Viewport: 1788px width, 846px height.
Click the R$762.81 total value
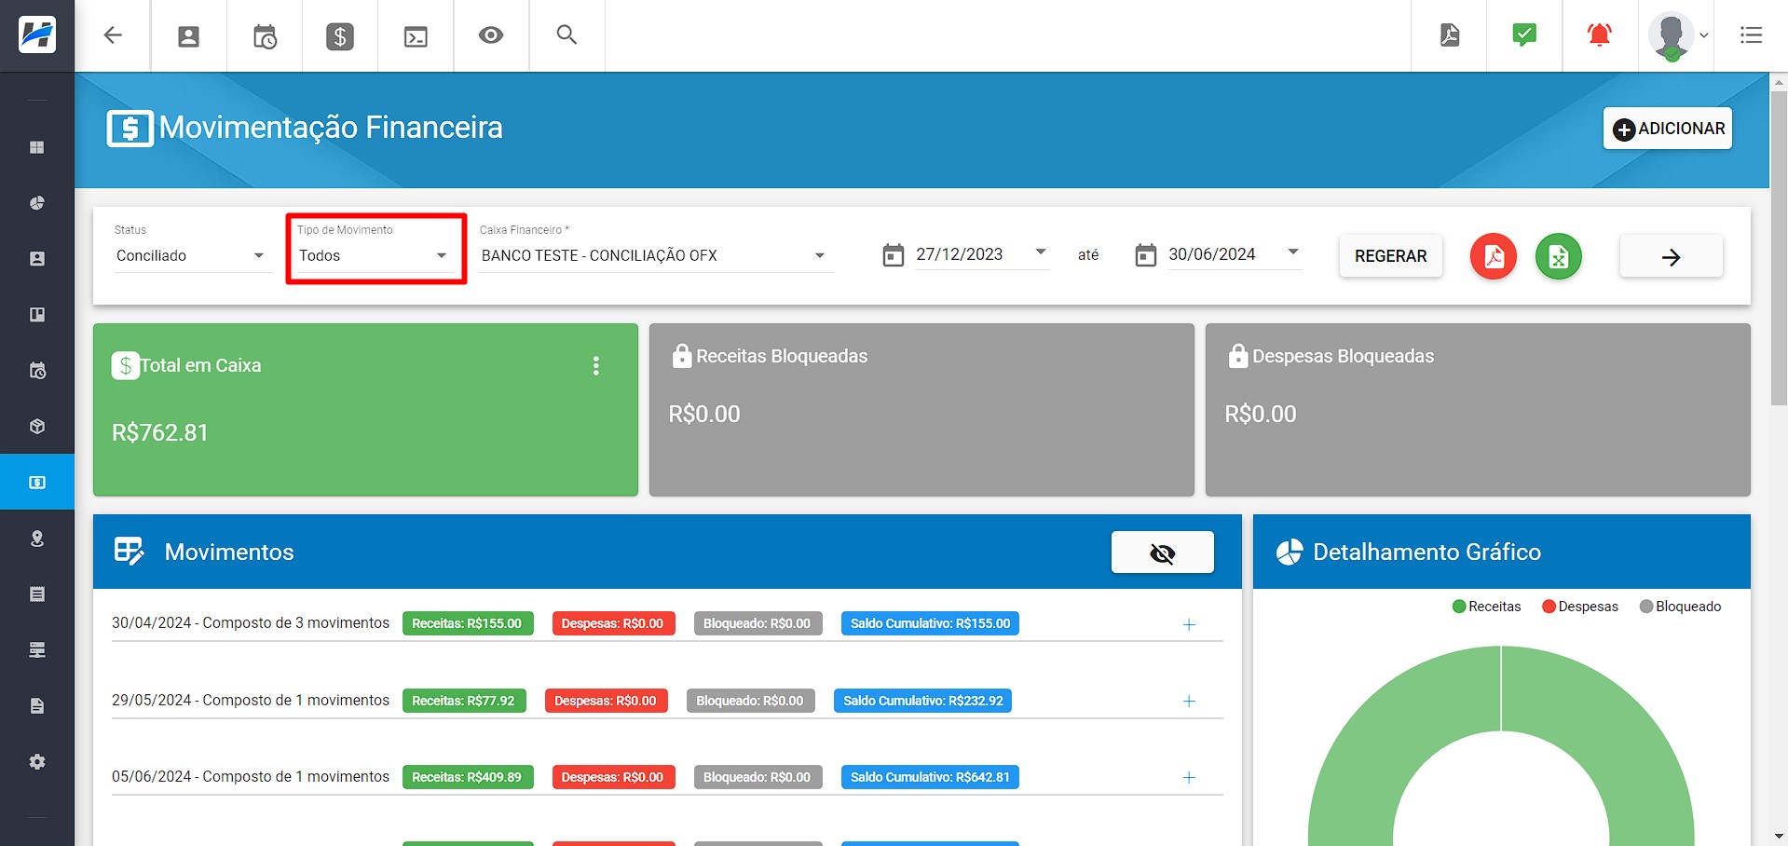click(x=160, y=432)
